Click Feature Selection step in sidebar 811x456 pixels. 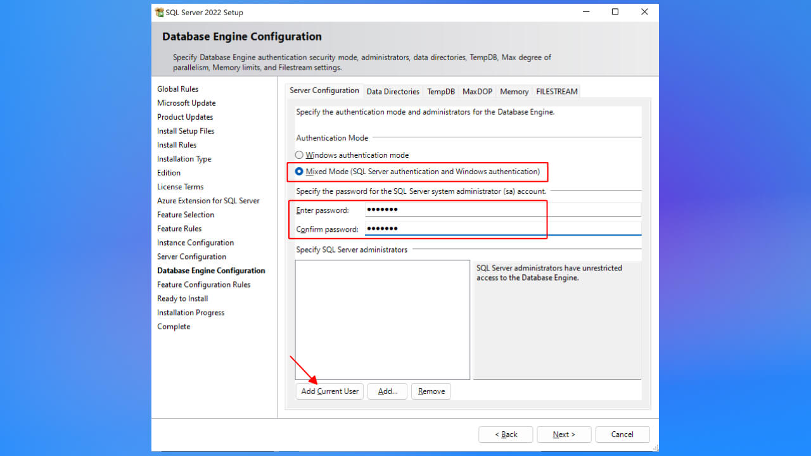pyautogui.click(x=186, y=215)
